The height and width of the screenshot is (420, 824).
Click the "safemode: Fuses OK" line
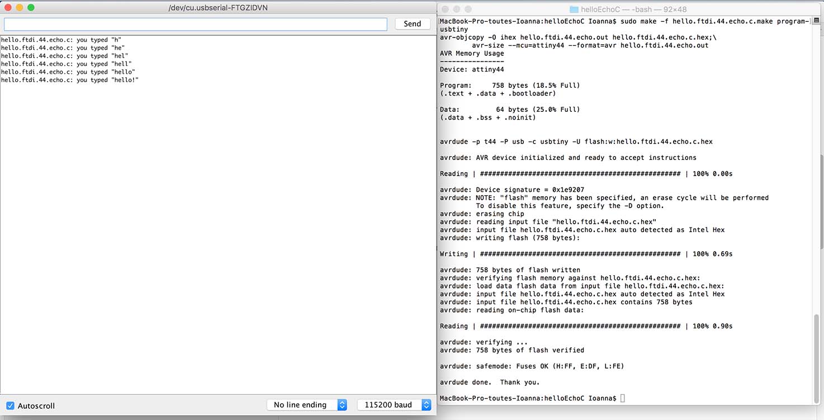(532, 367)
